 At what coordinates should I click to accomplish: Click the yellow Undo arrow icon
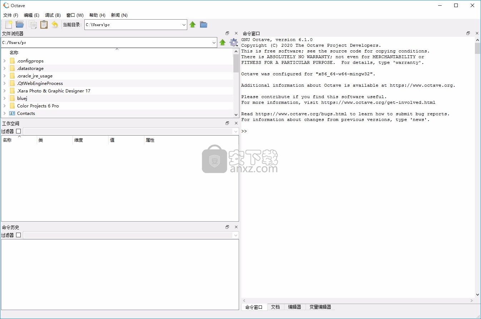point(55,25)
